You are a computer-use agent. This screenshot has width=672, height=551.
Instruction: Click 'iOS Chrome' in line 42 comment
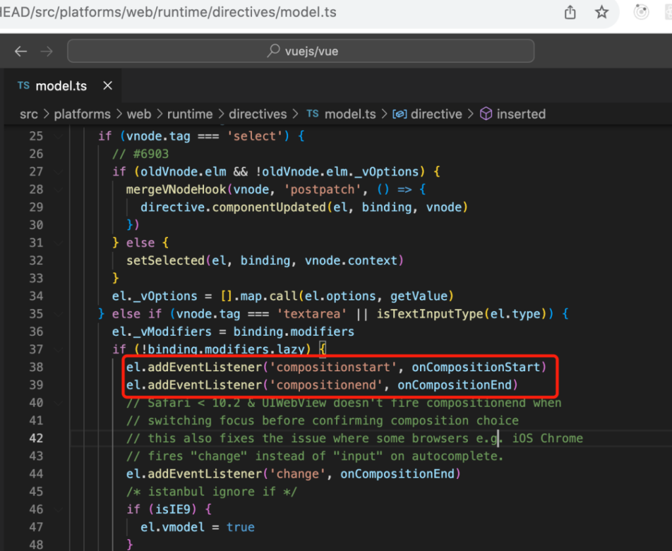547,438
